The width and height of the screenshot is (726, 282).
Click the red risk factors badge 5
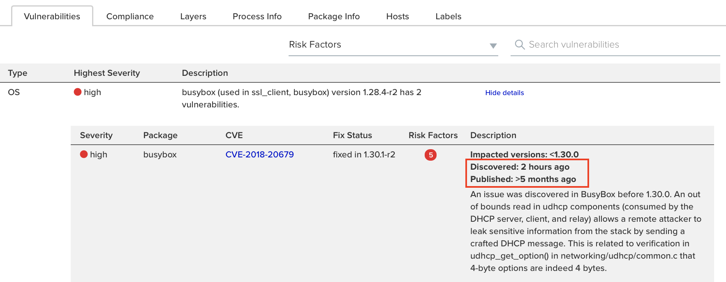click(430, 155)
